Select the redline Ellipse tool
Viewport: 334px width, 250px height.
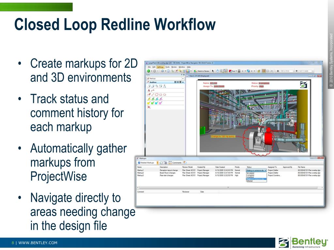pyautogui.click(x=164, y=95)
